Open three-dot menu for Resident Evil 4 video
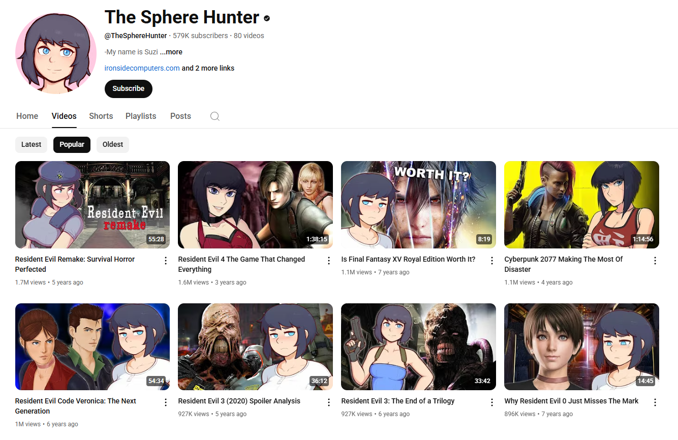The height and width of the screenshot is (440, 678). [329, 261]
